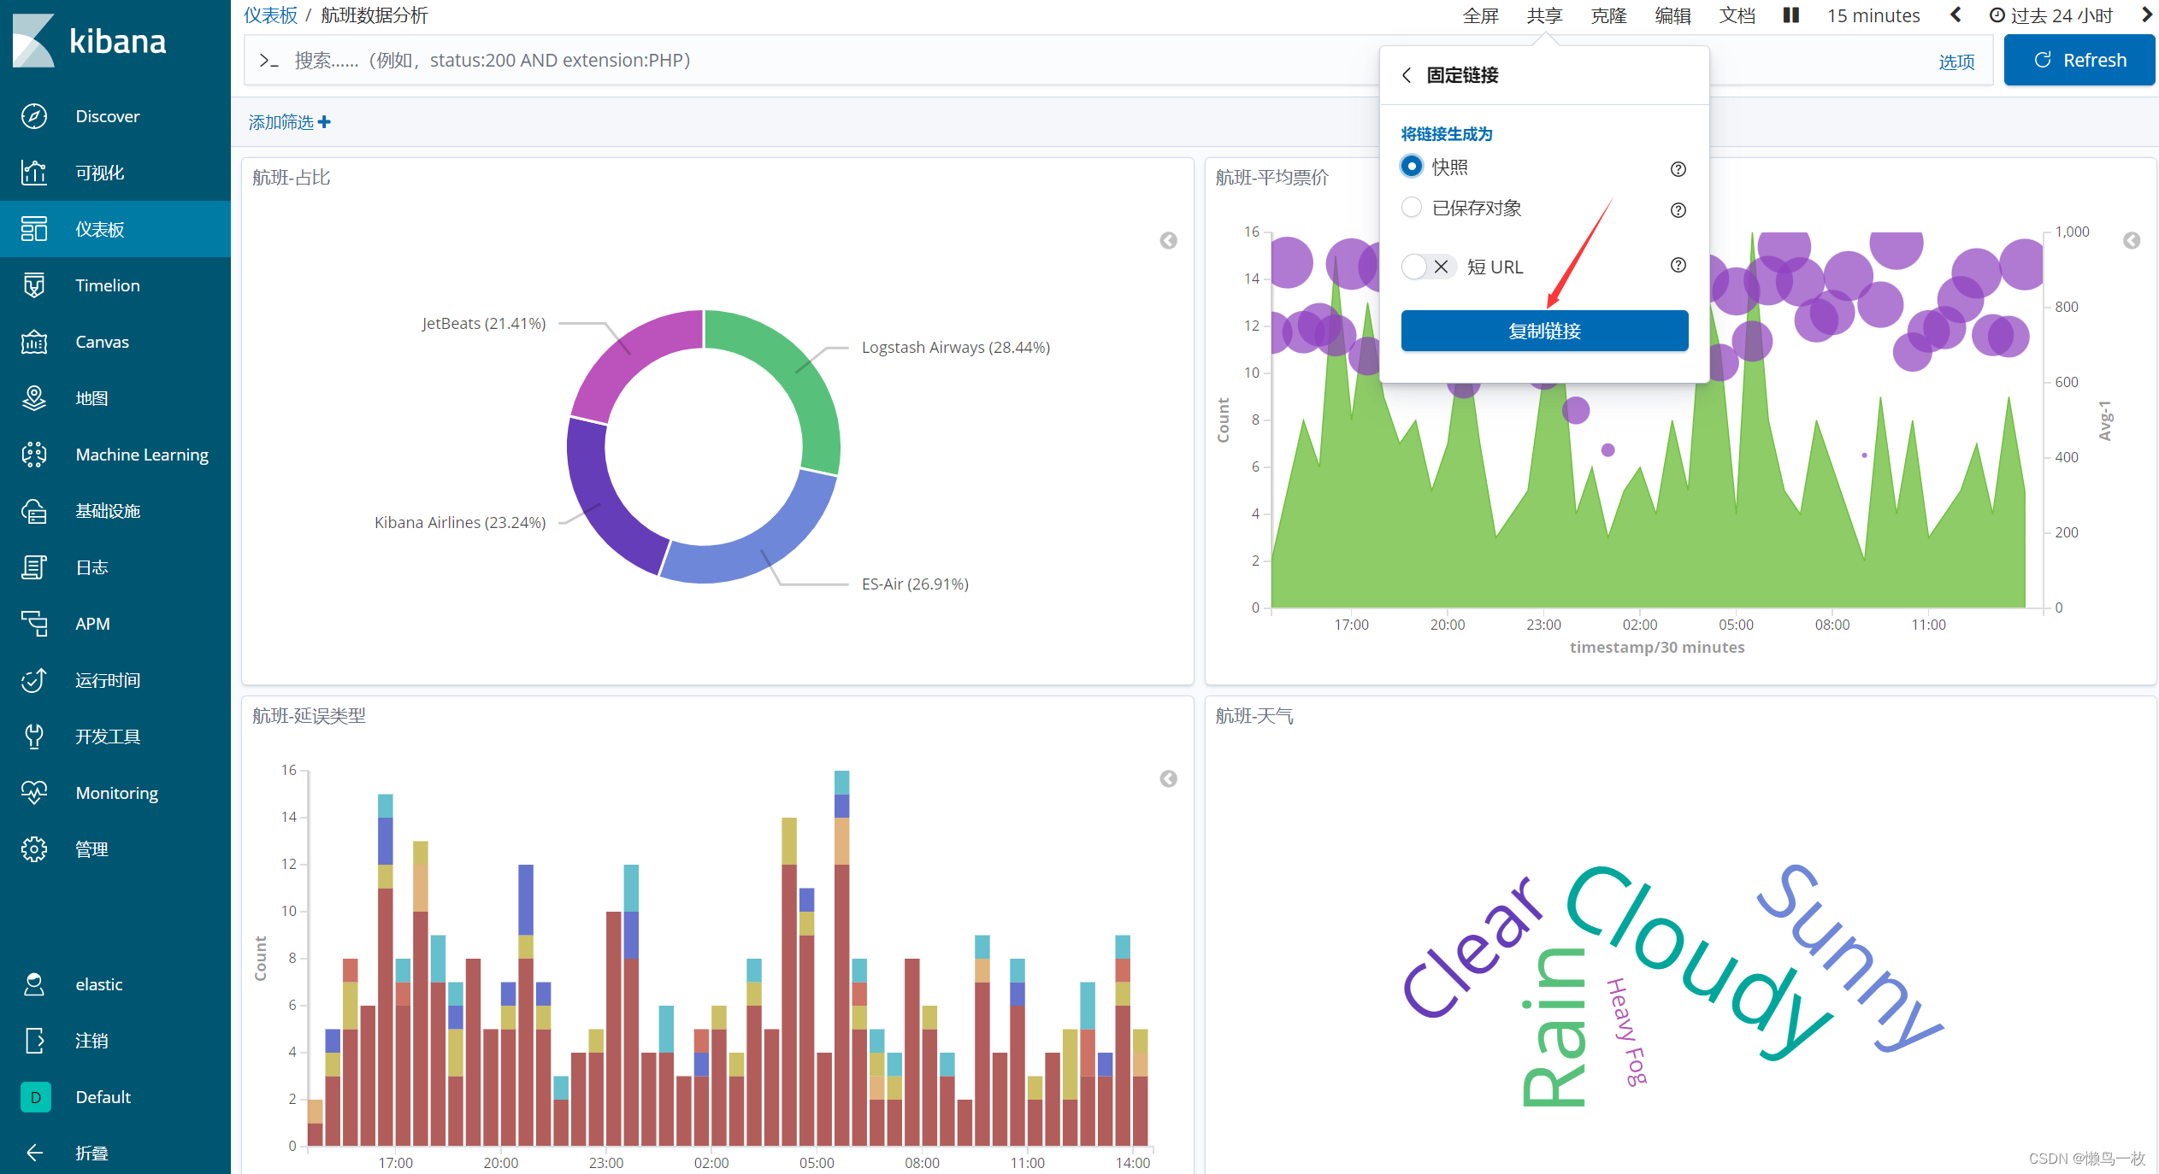Expand legend on 航班-延误类型 panel
2159x1174 pixels.
pyautogui.click(x=1168, y=779)
